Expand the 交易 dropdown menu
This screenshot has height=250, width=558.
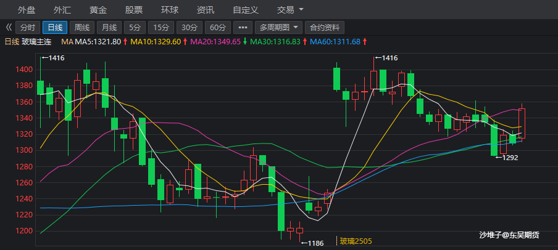pos(290,10)
